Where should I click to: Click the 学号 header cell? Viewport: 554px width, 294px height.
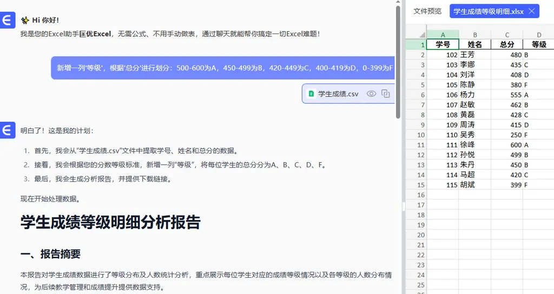(443, 45)
